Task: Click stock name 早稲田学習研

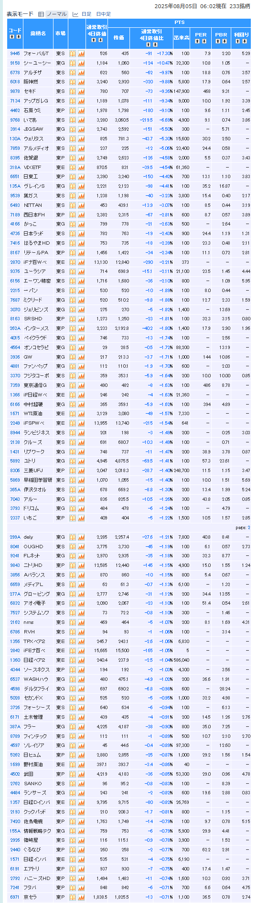Action: coord(37,480)
